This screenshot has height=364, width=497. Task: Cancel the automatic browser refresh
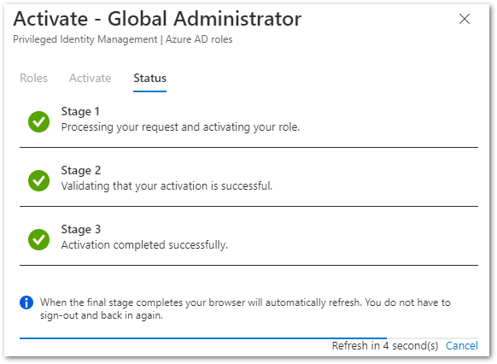tap(462, 345)
